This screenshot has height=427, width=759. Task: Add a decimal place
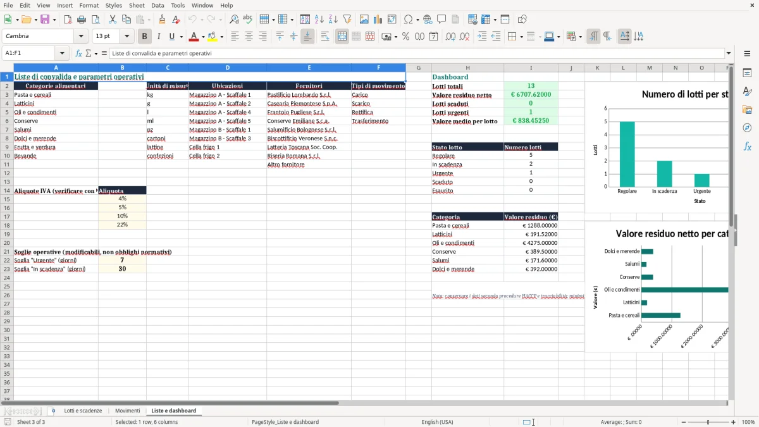(x=451, y=37)
